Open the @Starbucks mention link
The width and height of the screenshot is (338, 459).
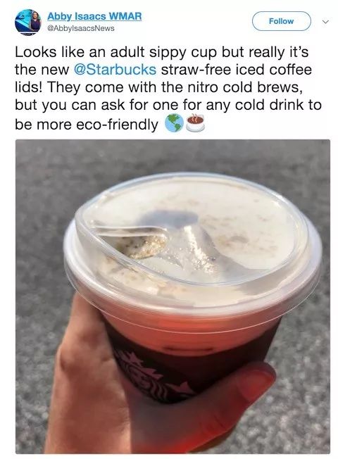tap(115, 70)
